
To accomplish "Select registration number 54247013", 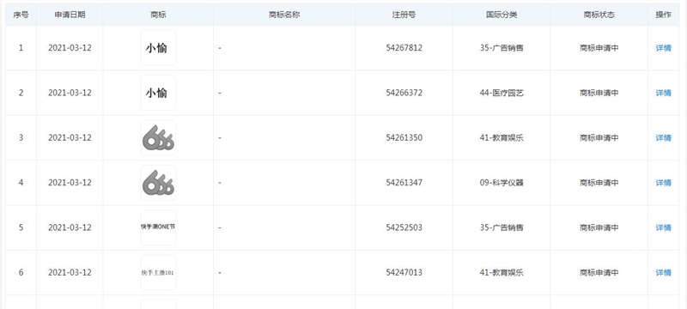I will (x=404, y=273).
